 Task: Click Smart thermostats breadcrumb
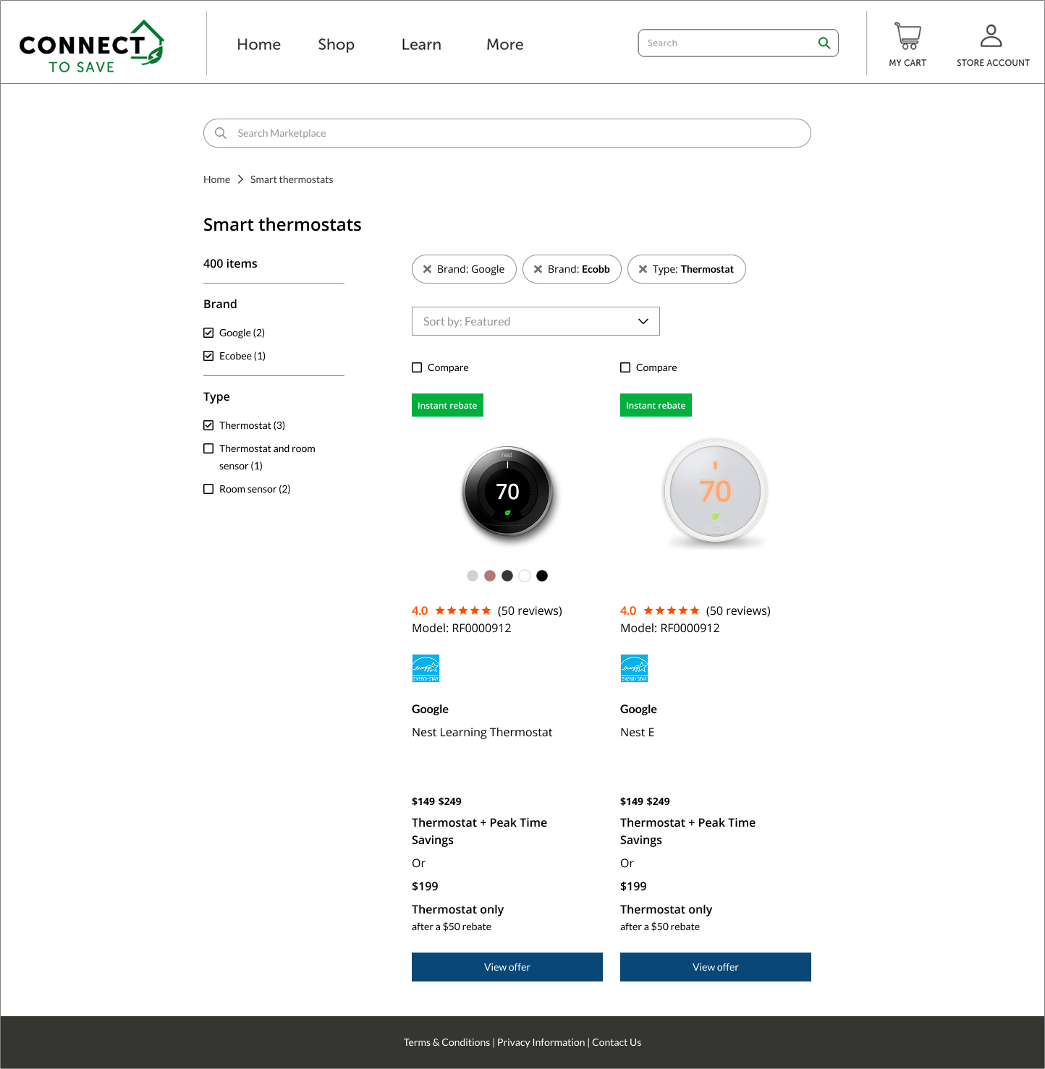(292, 179)
